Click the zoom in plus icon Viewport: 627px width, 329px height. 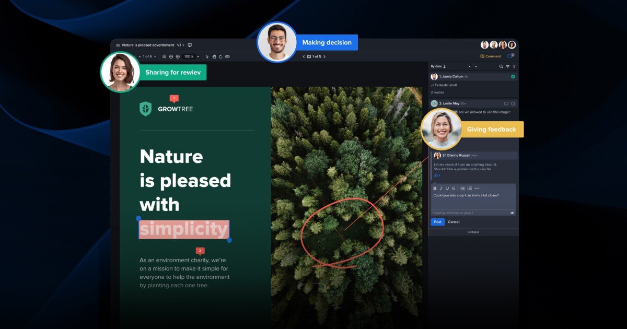coord(178,56)
